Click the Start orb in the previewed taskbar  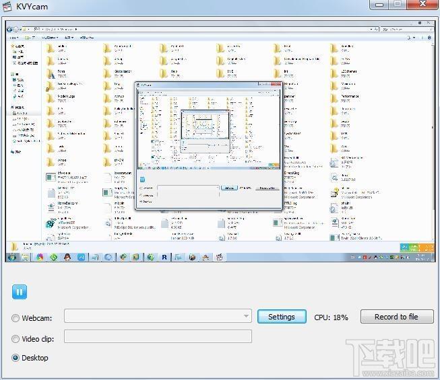pos(12,257)
